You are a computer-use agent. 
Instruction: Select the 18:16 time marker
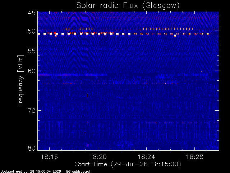pyautogui.click(x=50, y=157)
